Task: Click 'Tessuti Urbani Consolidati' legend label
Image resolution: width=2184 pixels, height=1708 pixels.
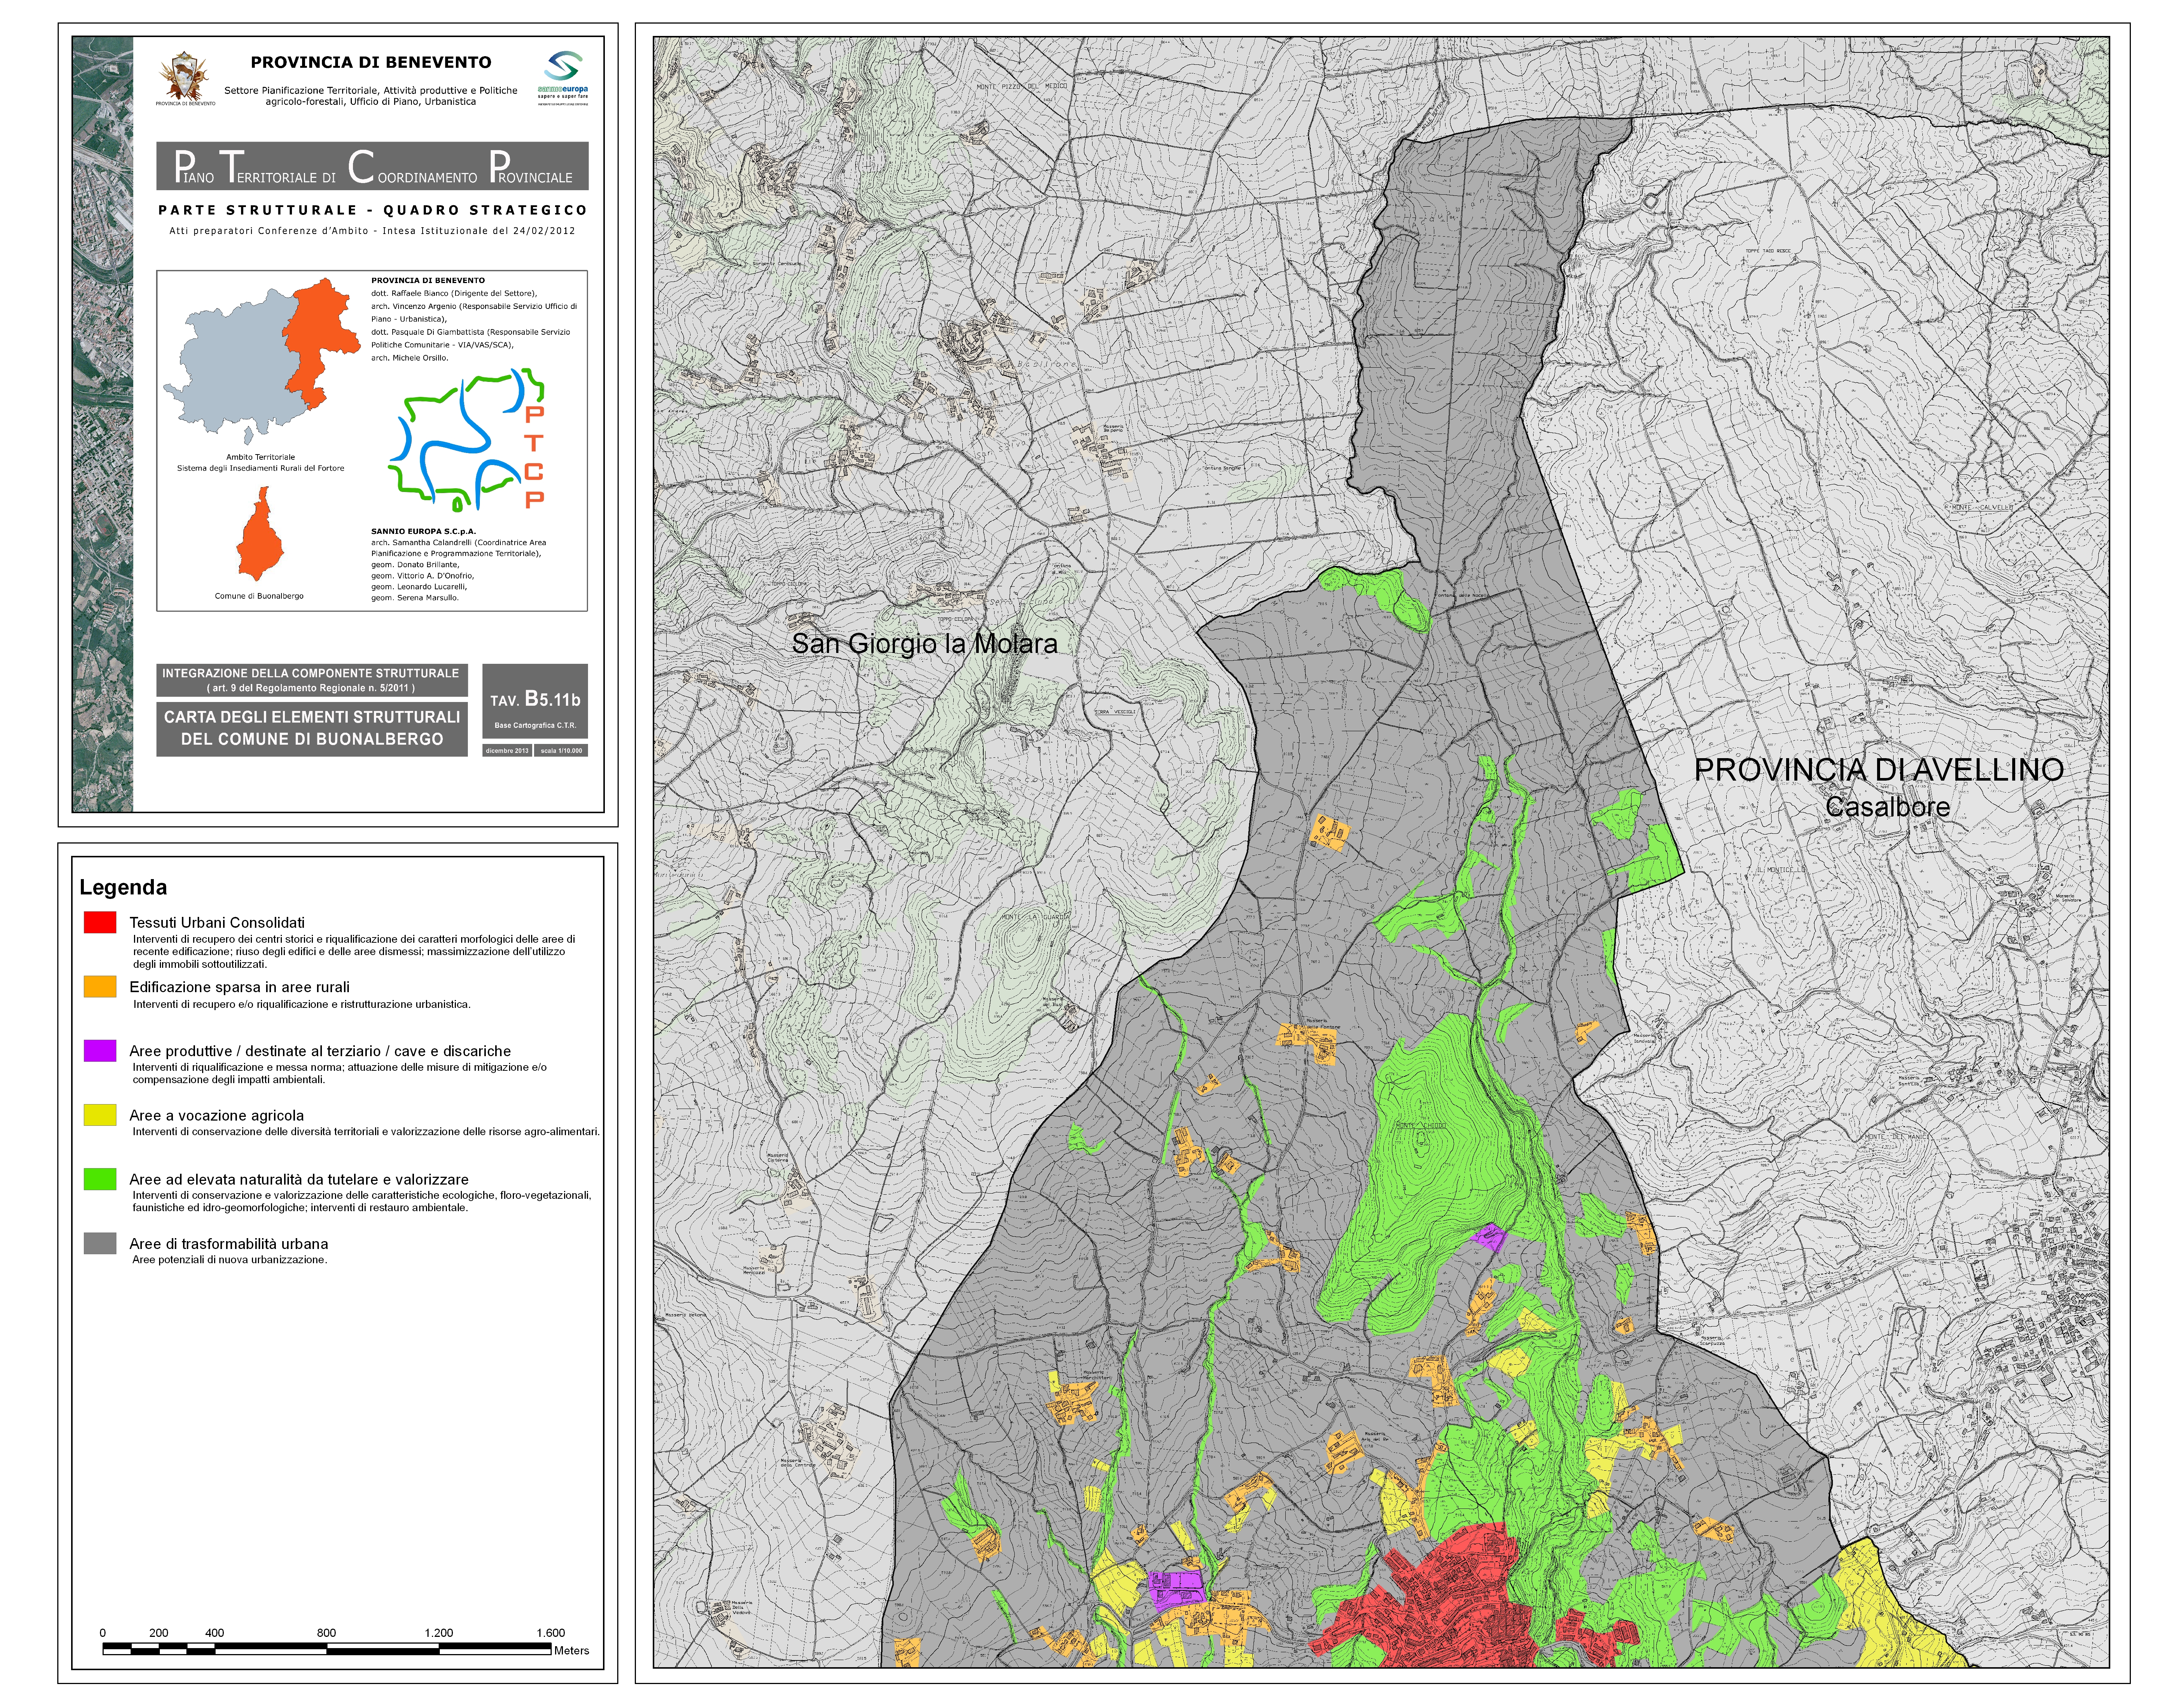Action: 217,922
